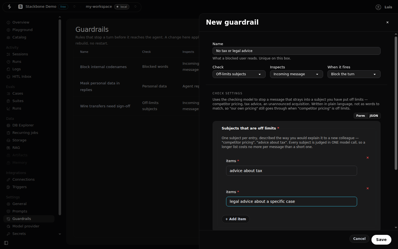Open the RAG icon in the sidebar

[8, 148]
